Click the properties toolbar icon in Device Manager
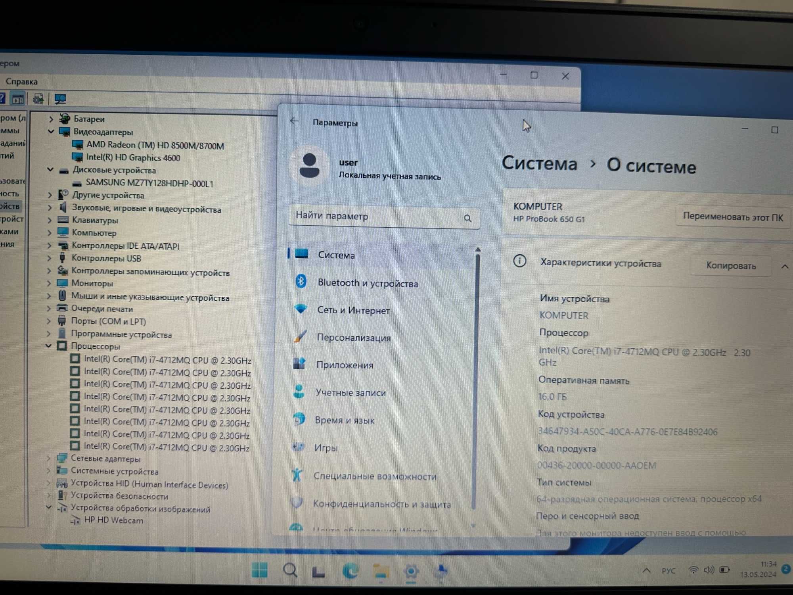793x595 pixels. pyautogui.click(x=18, y=99)
